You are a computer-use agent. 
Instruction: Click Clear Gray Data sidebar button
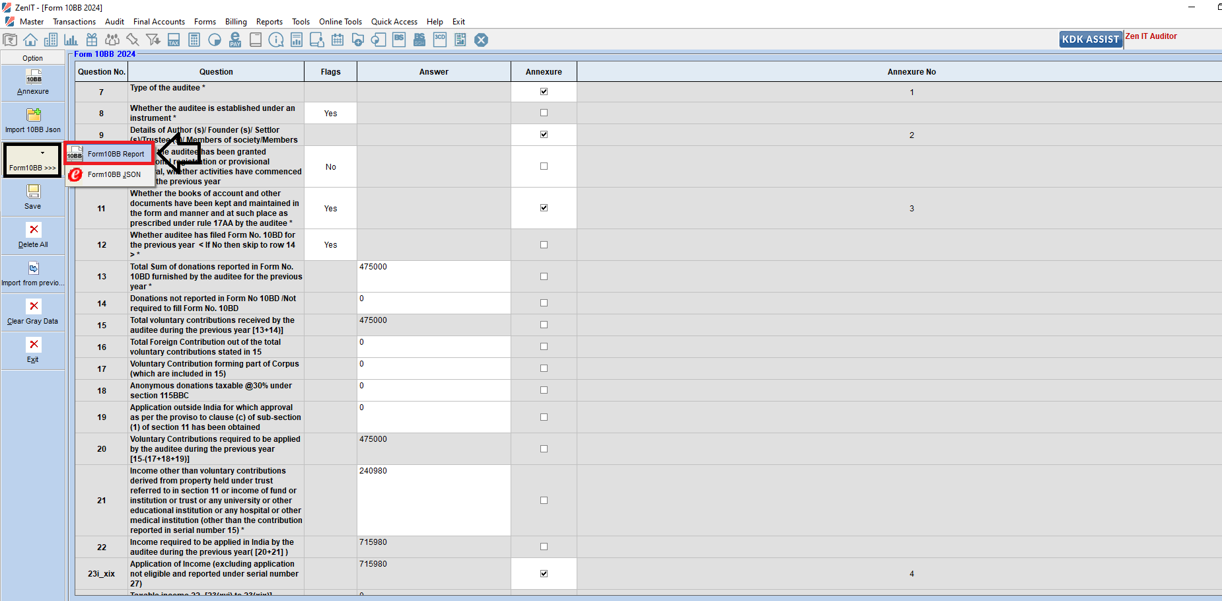pyautogui.click(x=33, y=312)
